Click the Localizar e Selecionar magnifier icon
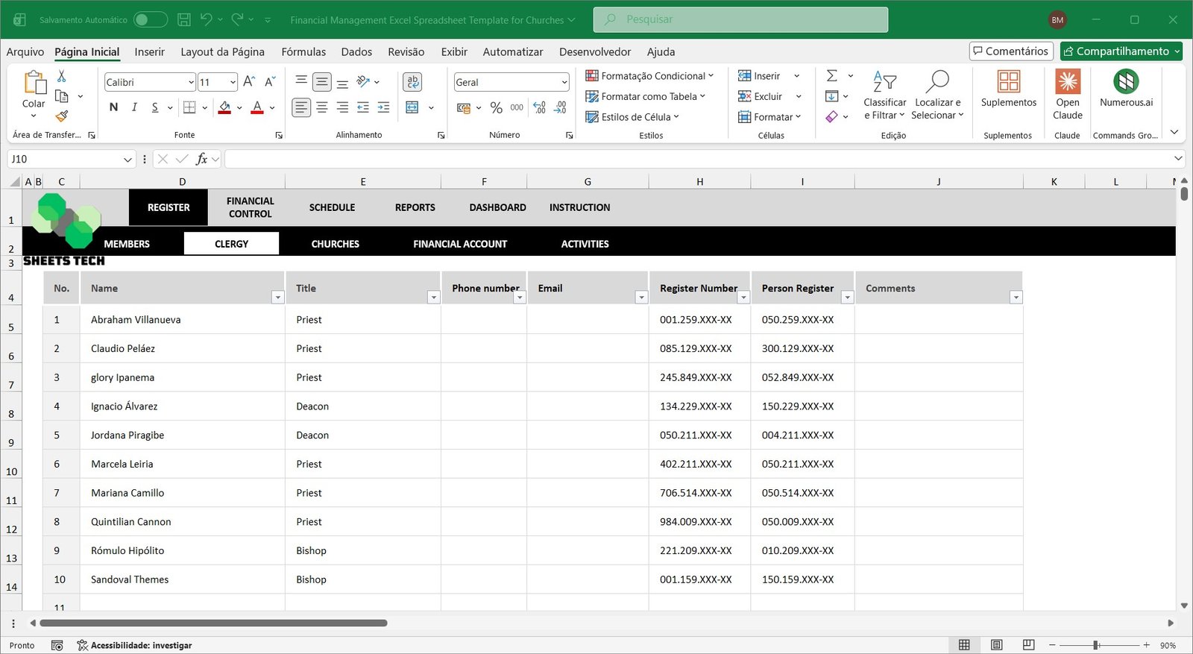1193x654 pixels. point(937,81)
